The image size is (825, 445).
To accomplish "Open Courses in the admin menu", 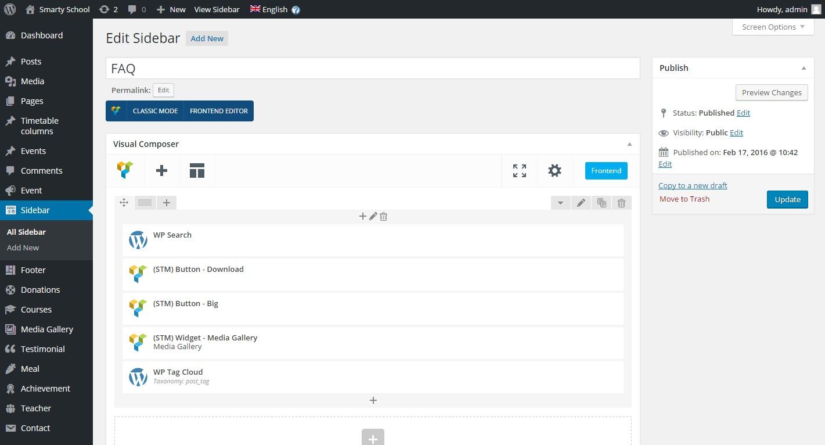I will (36, 310).
